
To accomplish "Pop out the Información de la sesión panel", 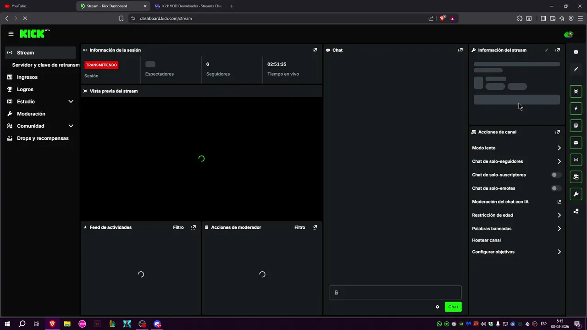I will (x=315, y=50).
